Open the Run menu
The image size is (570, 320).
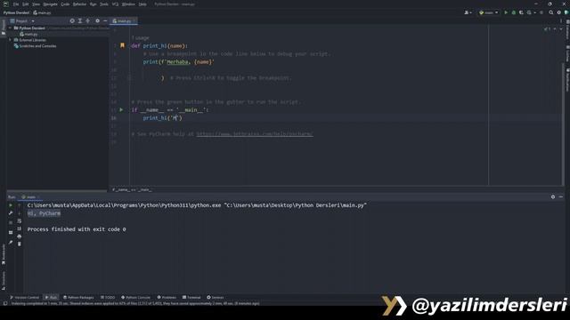[x=93, y=4]
